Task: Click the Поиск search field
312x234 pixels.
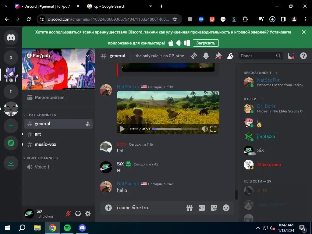Action: [x=261, y=56]
